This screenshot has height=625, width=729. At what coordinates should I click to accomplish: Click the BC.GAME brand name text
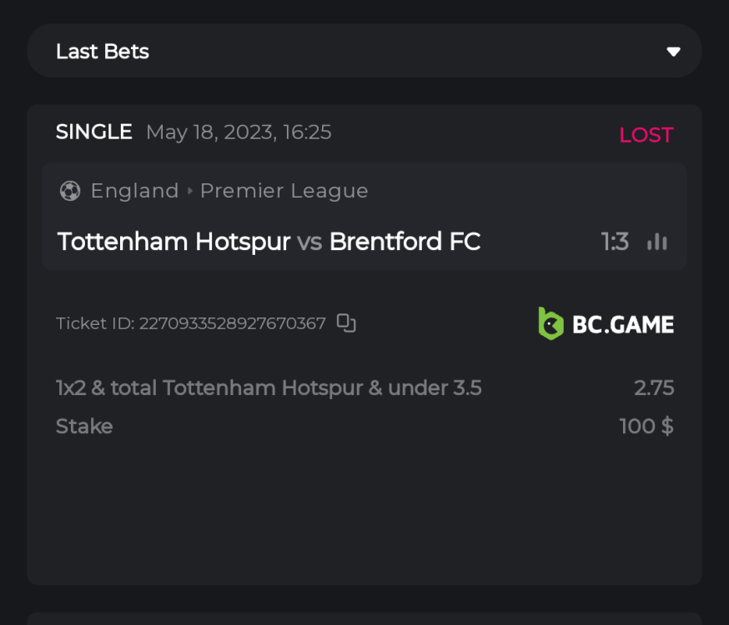click(x=623, y=323)
